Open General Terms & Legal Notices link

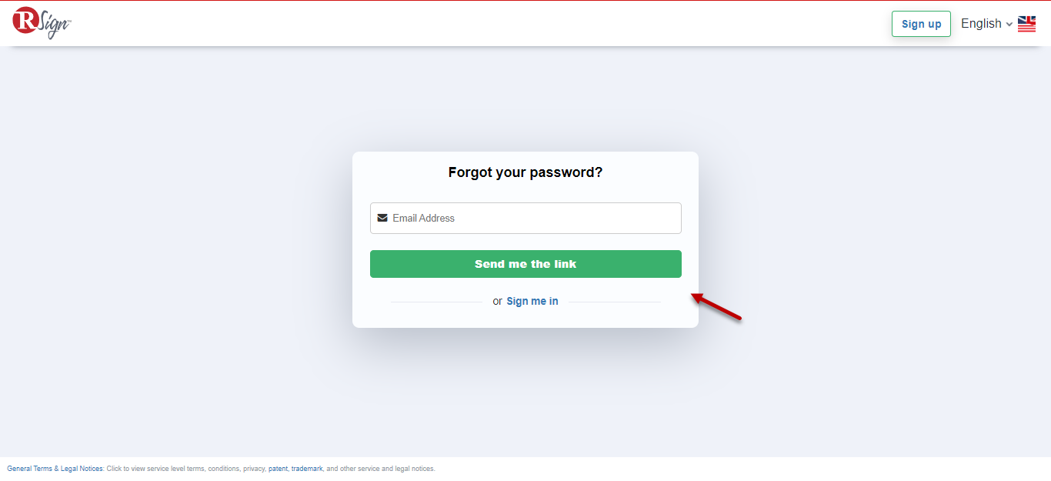pos(55,469)
